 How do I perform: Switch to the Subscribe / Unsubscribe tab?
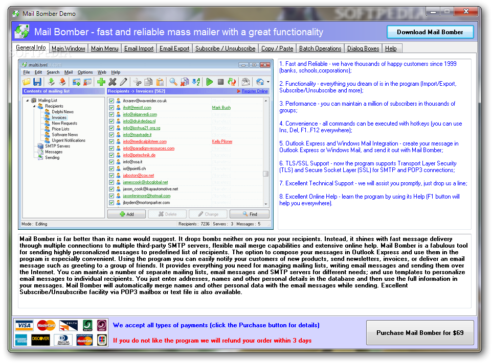[x=226, y=49]
